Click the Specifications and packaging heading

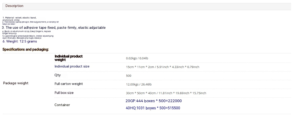click(25, 49)
